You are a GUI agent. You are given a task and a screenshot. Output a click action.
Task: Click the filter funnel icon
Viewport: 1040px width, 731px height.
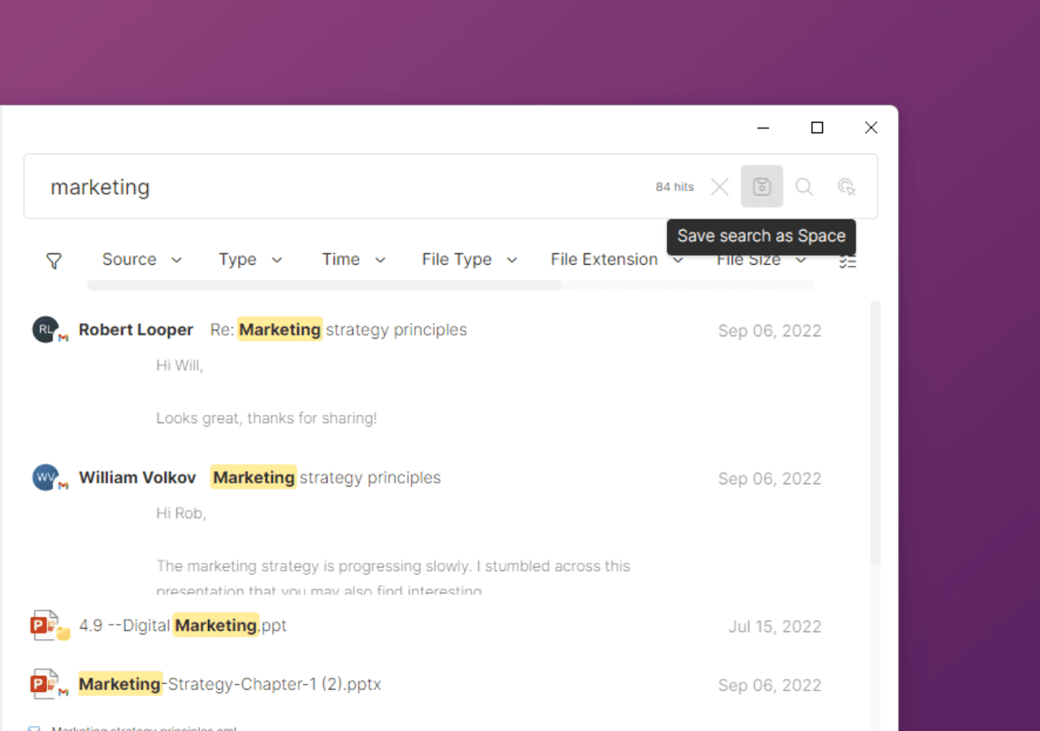pos(54,261)
